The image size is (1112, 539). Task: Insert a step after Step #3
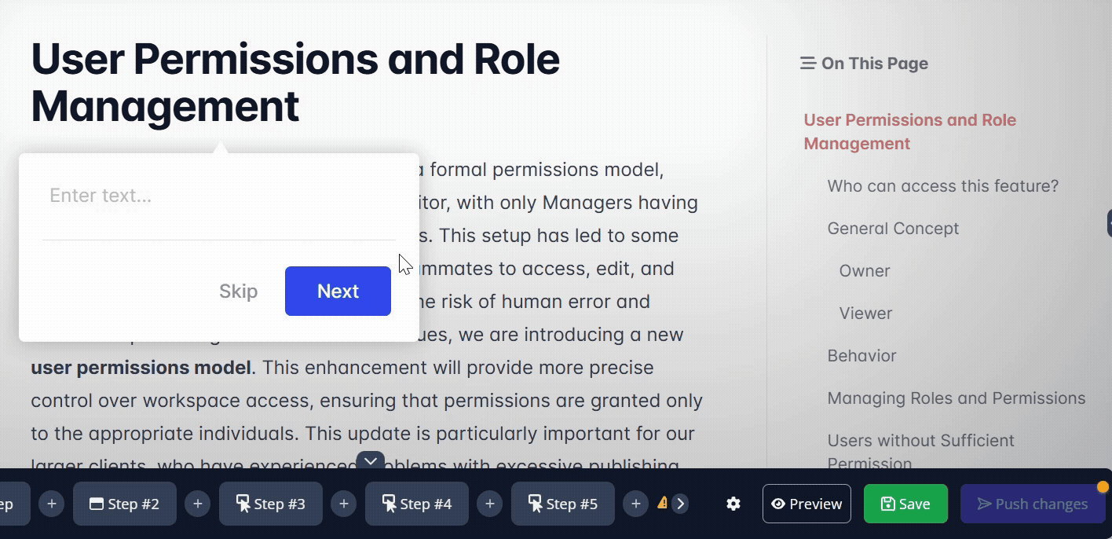[344, 504]
